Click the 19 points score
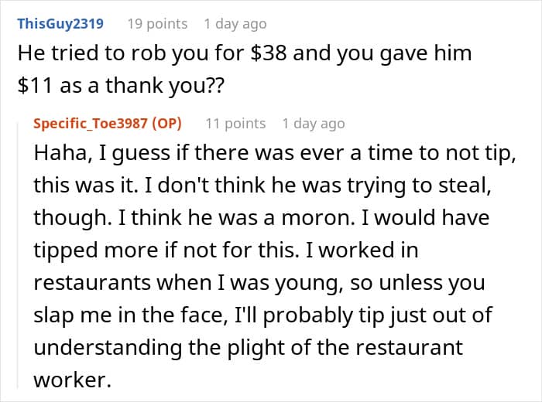Screen dimensions: 542x402 pos(157,24)
